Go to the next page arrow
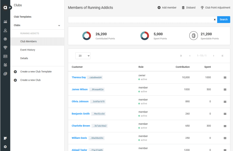The height and width of the screenshot is (151, 233). tap(214, 56)
